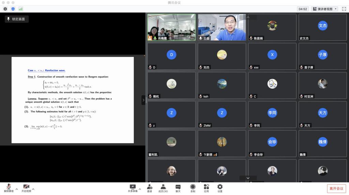Unmute microphone with 解除静音 button

click(x=9, y=188)
